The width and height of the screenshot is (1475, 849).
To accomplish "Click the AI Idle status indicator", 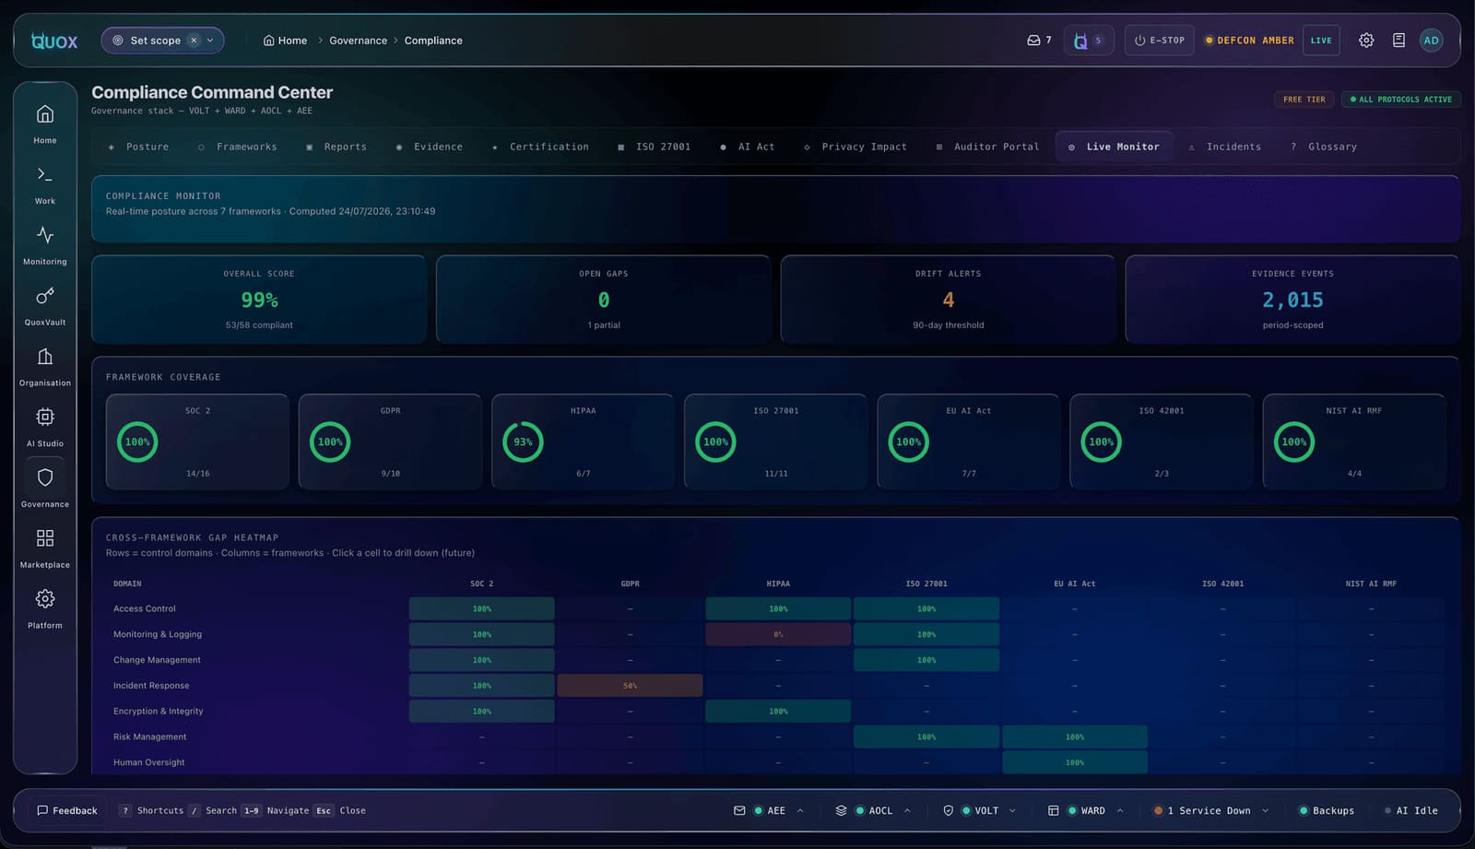I will point(1411,811).
